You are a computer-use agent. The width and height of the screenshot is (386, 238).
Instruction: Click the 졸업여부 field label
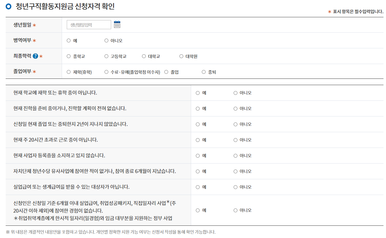(22, 72)
